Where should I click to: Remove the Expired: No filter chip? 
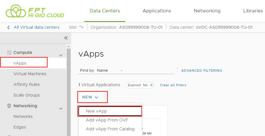tap(151, 85)
